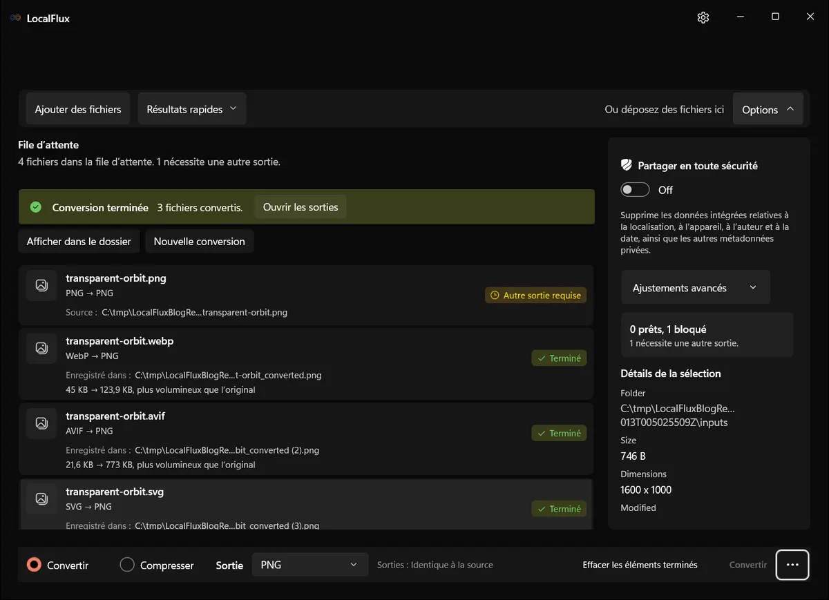Click Ajouter des fichiers

78,109
